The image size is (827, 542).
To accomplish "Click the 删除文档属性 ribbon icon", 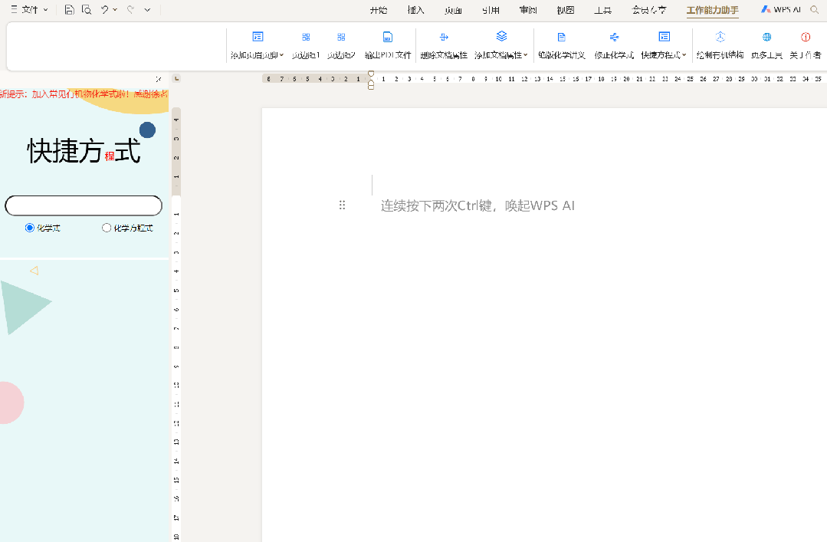I will (x=444, y=38).
